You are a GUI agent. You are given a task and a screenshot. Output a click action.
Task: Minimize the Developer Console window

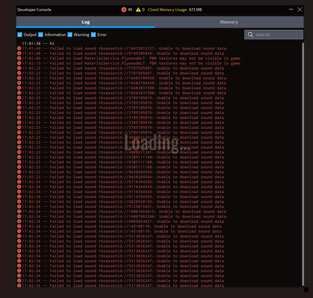click(291, 9)
